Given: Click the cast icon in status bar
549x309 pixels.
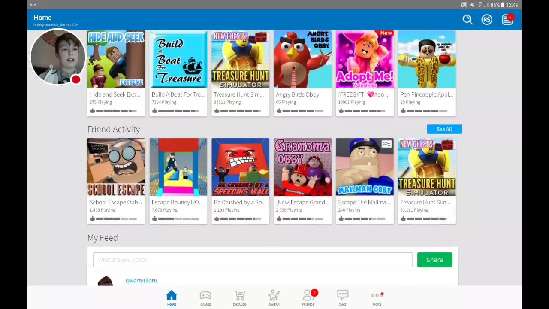Looking at the screenshot, I should [464, 5].
